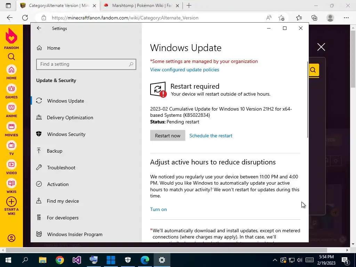Click Read aloud icon in address bar
356x267 pixels.
269,18
